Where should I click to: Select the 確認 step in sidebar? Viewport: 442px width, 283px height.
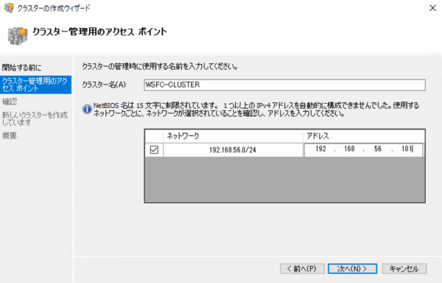pos(10,101)
